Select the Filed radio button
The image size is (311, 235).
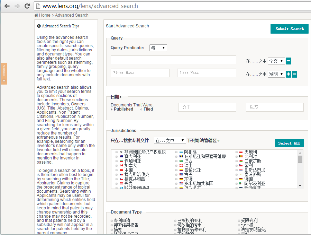141,109
